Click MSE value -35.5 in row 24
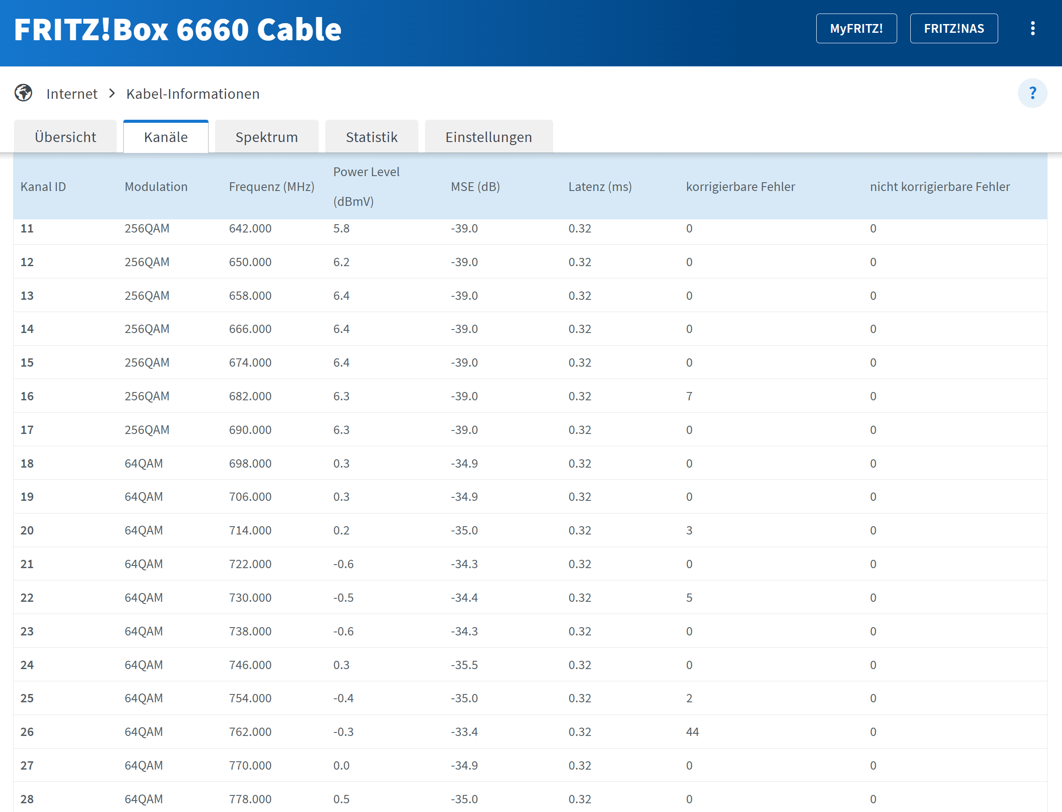This screenshot has width=1062, height=812. 464,665
